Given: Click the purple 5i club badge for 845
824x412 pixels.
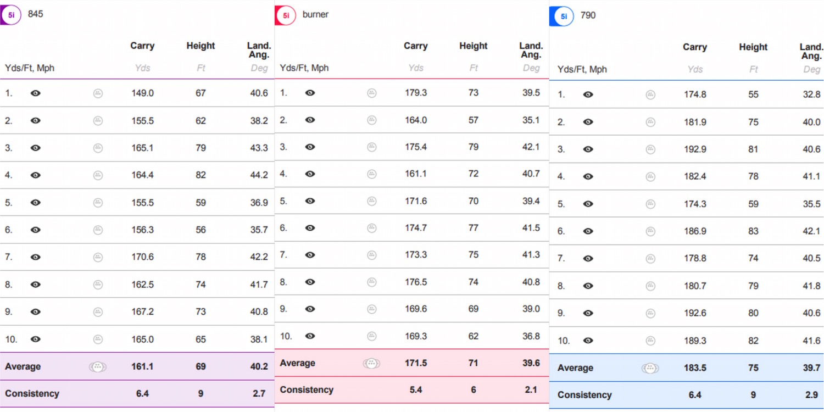Looking at the screenshot, I should 10,15.
